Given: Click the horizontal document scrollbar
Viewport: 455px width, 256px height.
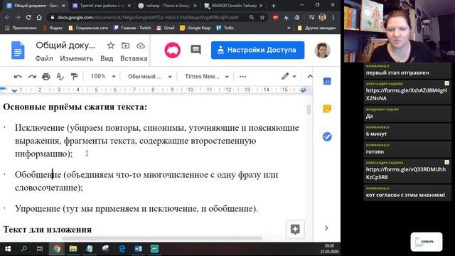Looking at the screenshot, I should [x=162, y=238].
